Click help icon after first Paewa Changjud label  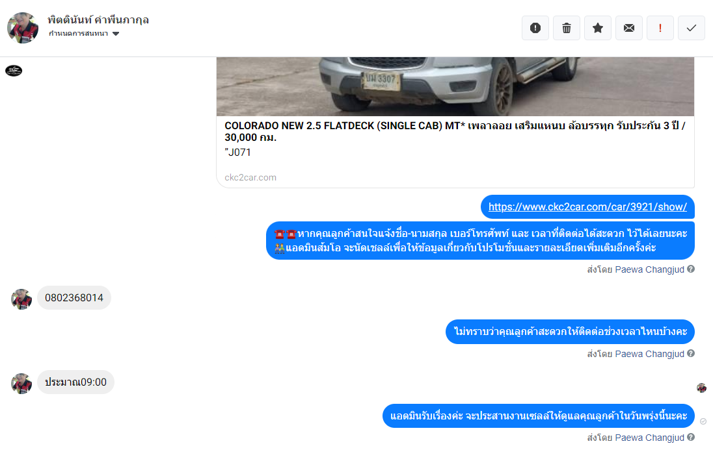click(691, 269)
